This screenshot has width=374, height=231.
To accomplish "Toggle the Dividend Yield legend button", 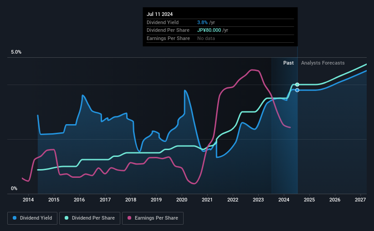I will 32,218.
